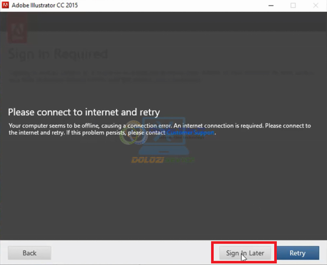This screenshot has height=265, width=327.
Task: Go back using the Back button
Action: click(x=29, y=253)
